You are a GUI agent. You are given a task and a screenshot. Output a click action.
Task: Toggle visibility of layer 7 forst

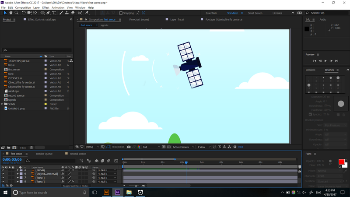click(x=3, y=178)
